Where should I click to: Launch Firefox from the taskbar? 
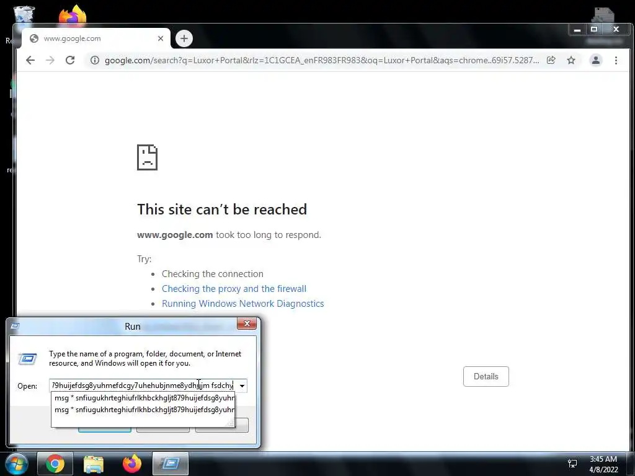pos(132,463)
